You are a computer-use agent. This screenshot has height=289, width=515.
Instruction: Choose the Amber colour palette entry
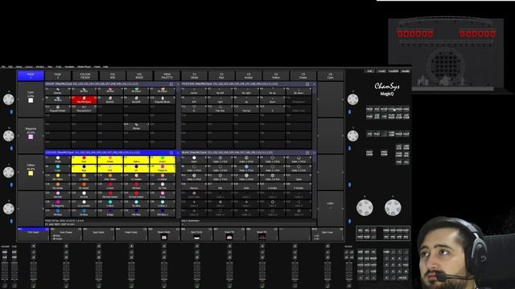click(110, 160)
